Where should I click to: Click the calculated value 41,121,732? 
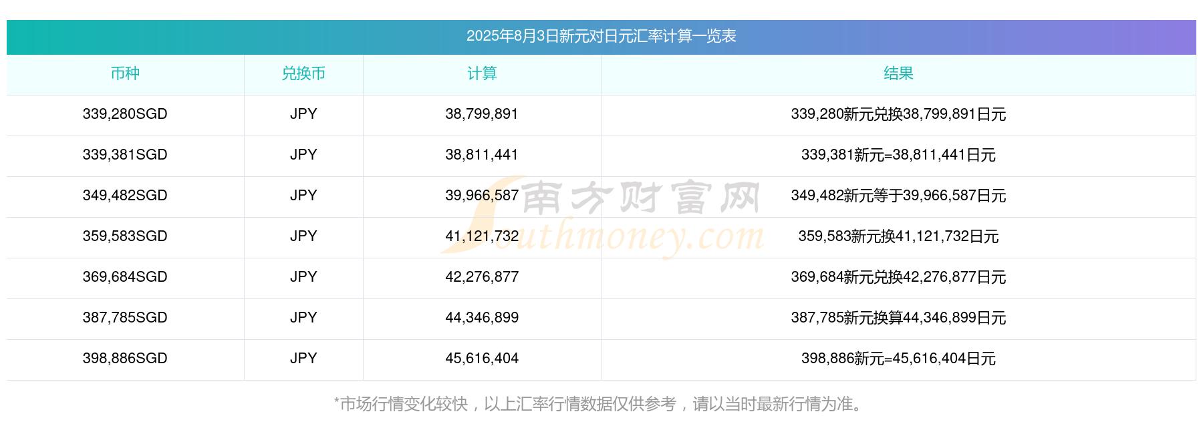pos(482,236)
